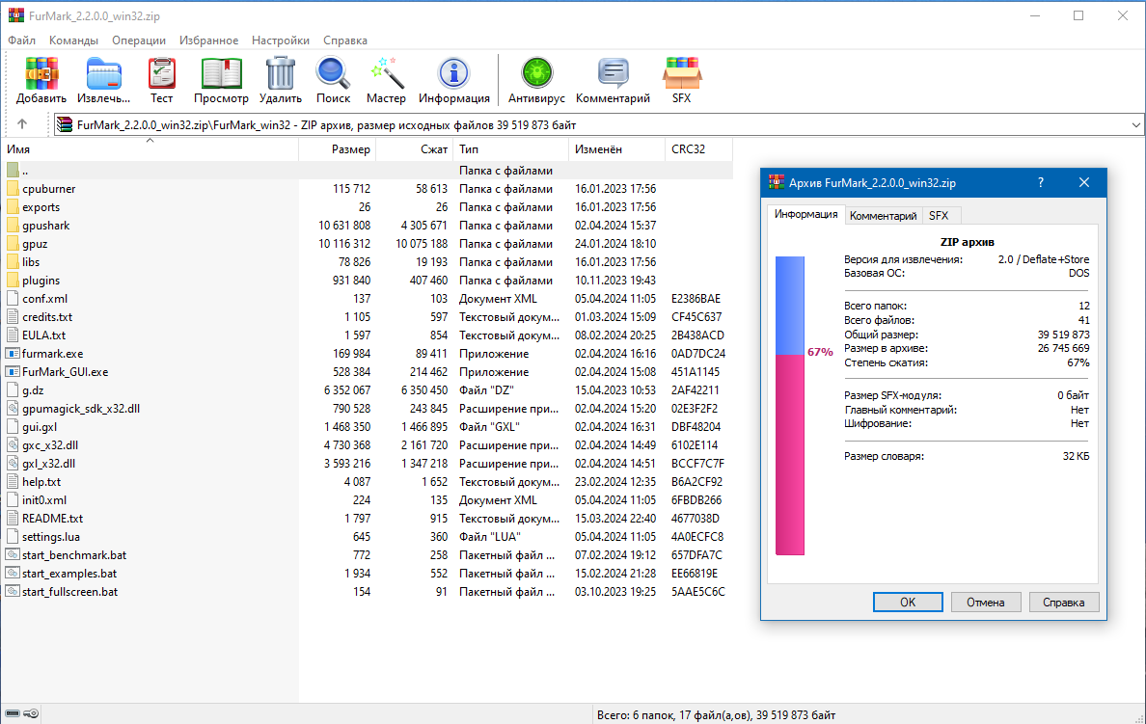1146x724 pixels.
Task: Switch to the Комментарий tab in dialog
Action: pyautogui.click(x=883, y=216)
